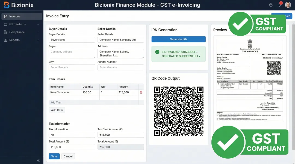The height and width of the screenshot is (164, 295).
Task: Expand the GST Returns submenu
Action: click(x=38, y=24)
